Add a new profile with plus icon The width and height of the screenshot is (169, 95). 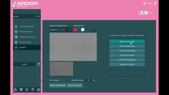click(x=39, y=16)
